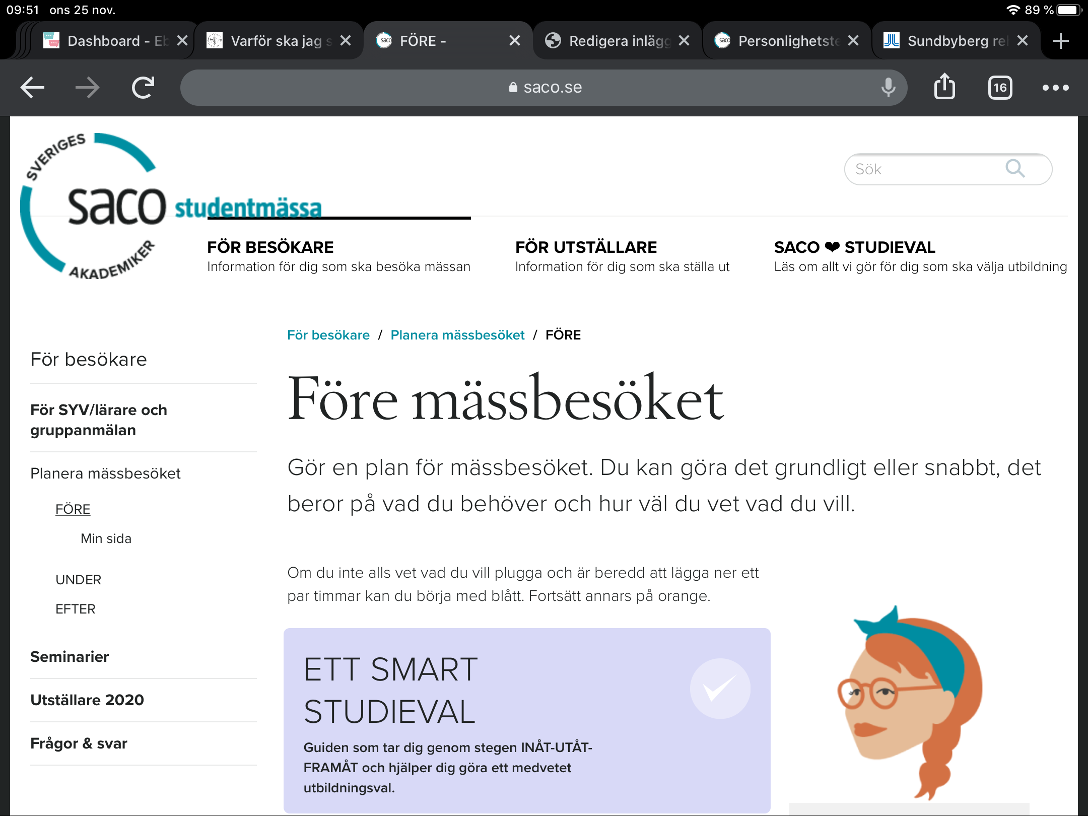
Task: Tap the browser back arrow
Action: pyautogui.click(x=33, y=88)
